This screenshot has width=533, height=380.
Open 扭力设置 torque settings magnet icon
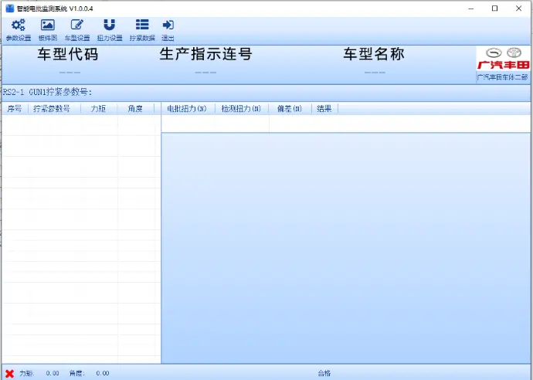coord(110,29)
